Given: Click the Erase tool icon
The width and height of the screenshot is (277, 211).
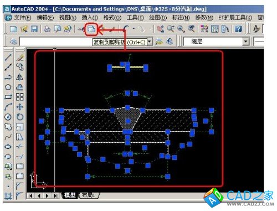Looking at the screenshot, I should [x=19, y=57].
